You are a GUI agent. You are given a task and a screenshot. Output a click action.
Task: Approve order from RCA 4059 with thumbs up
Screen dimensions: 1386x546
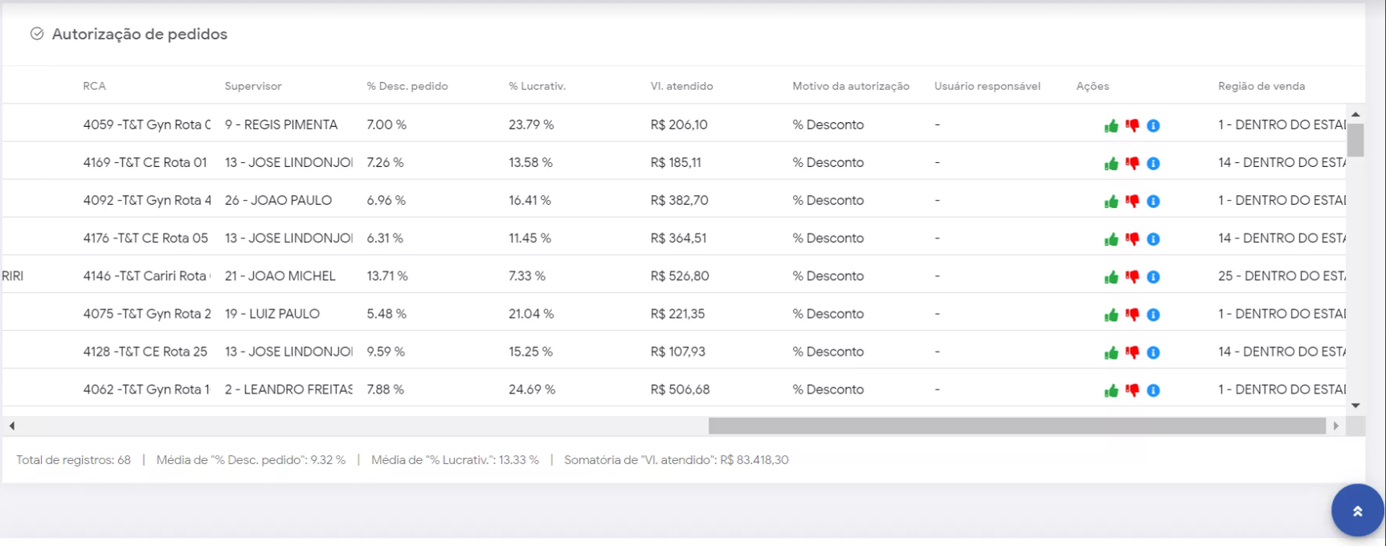pos(1111,125)
